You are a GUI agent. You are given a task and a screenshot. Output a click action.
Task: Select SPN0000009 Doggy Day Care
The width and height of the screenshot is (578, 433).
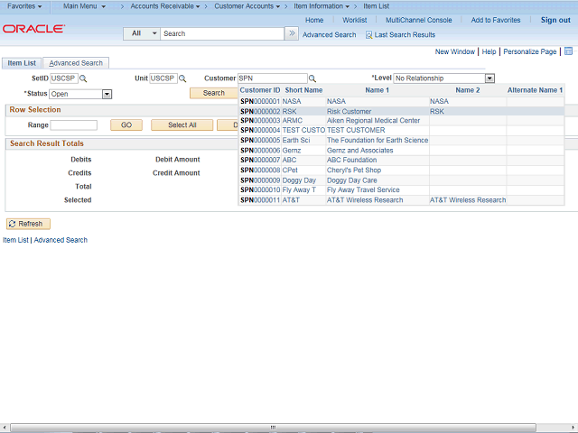coord(401,180)
